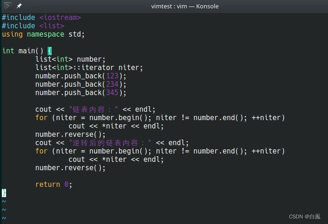Click the highlighted closing brace at the bottom
The image size is (328, 224).
click(x=4, y=192)
